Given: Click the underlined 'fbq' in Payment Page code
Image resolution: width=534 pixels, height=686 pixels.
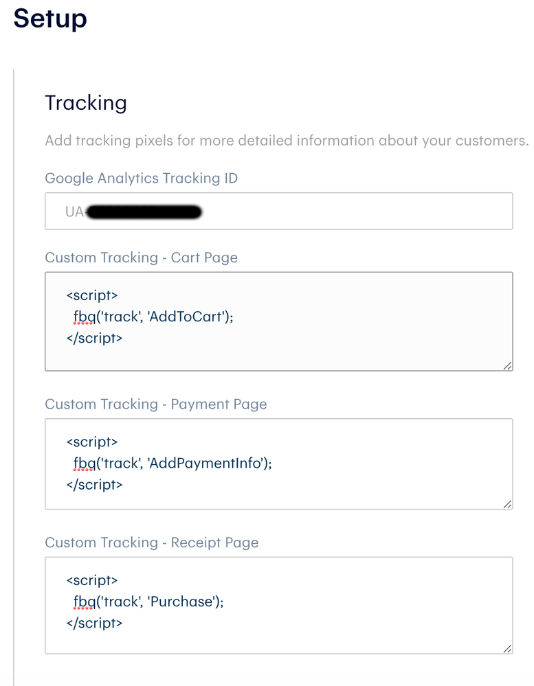Looking at the screenshot, I should (83, 464).
